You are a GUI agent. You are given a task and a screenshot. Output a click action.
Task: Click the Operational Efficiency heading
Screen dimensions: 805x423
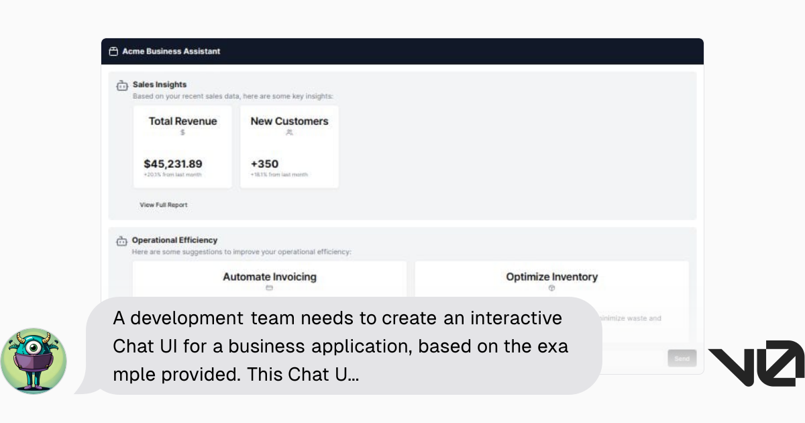click(x=174, y=240)
